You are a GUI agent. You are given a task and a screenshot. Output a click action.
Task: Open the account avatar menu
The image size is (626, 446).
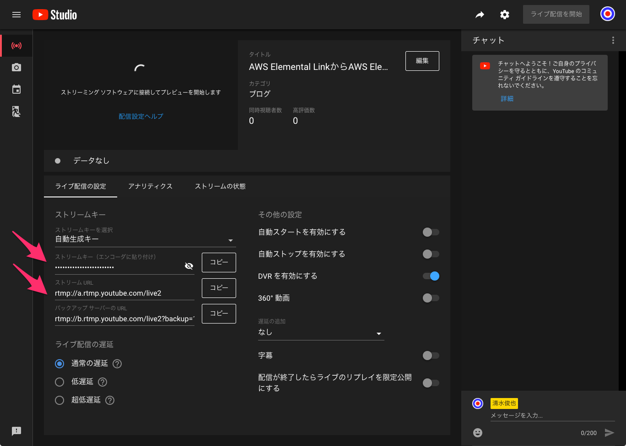coord(608,14)
